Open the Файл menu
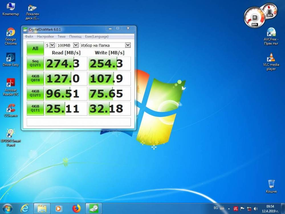 (29, 37)
